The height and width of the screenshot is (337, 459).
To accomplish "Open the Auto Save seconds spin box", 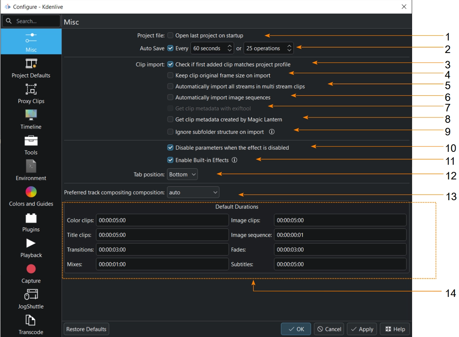I will click(x=212, y=48).
